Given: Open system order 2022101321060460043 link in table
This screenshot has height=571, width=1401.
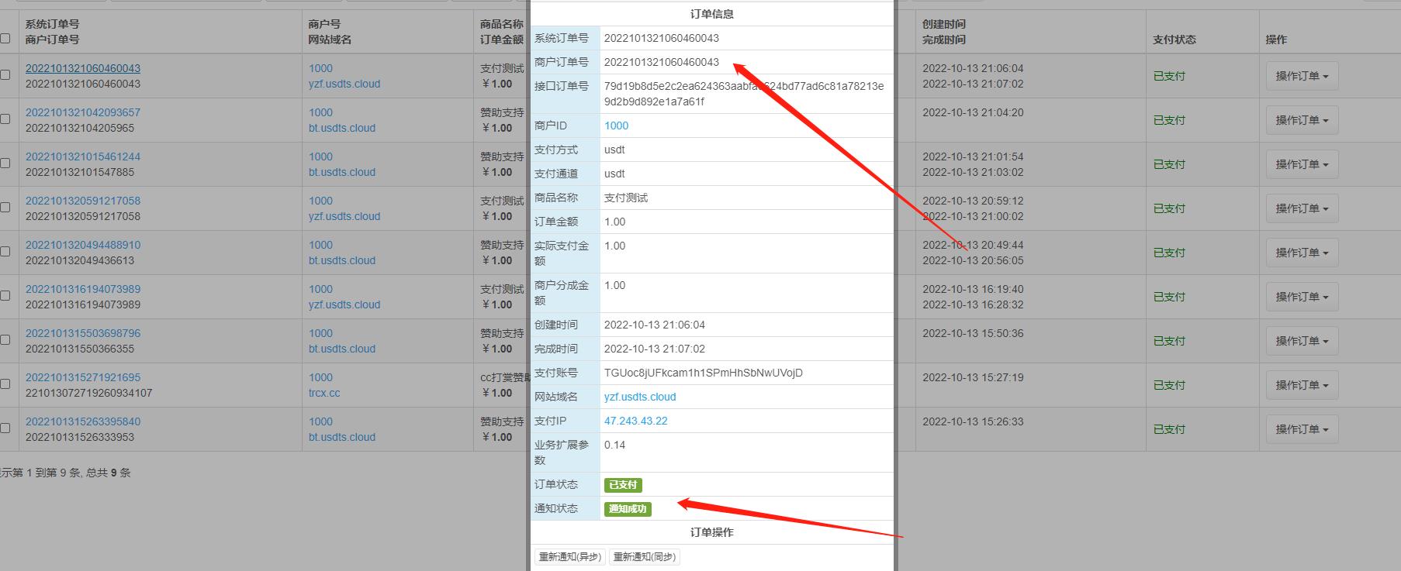Looking at the screenshot, I should coord(83,68).
